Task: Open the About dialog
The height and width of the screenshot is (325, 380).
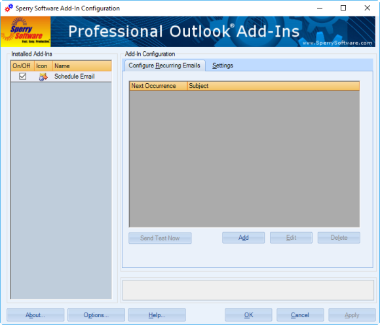Action: [x=35, y=315]
